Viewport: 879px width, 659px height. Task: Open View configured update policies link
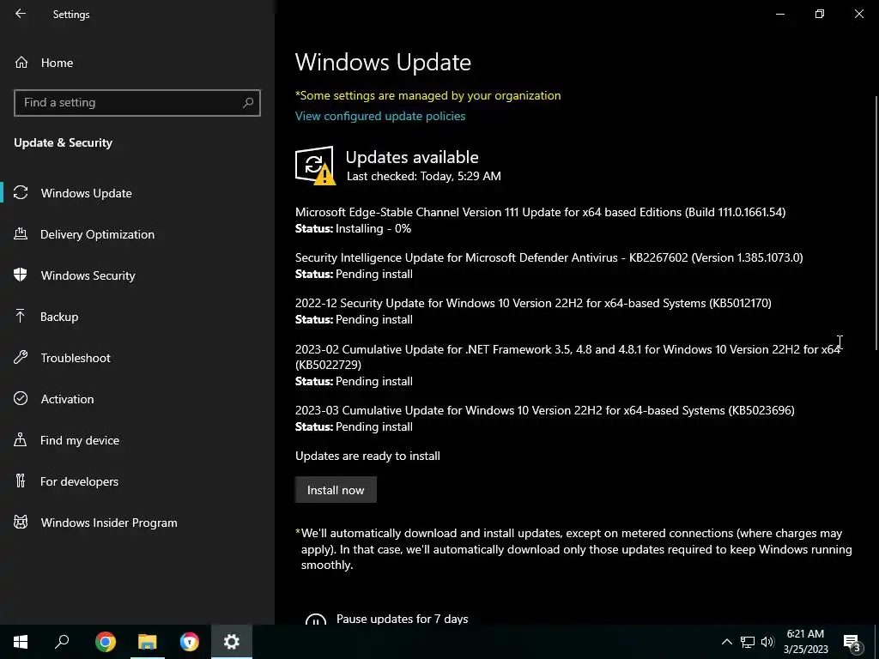click(x=380, y=116)
